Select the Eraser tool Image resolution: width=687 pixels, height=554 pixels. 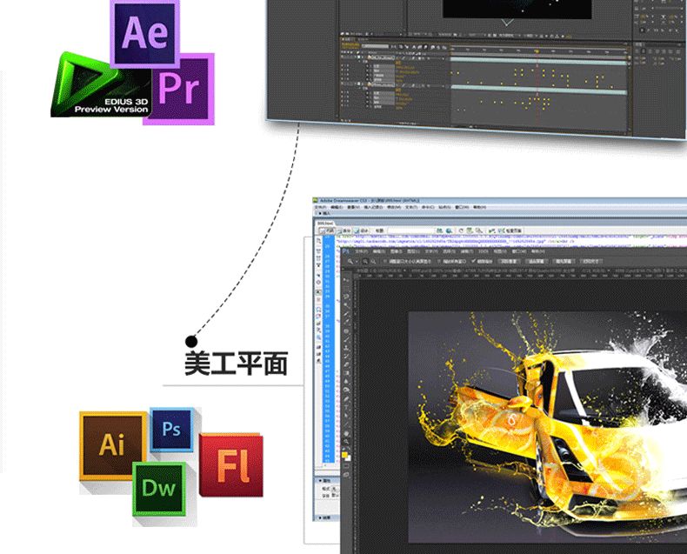(346, 364)
